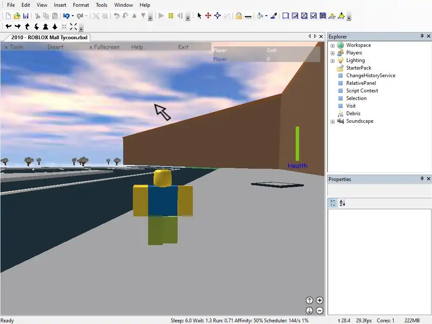Expand the Players tree node

(332, 53)
